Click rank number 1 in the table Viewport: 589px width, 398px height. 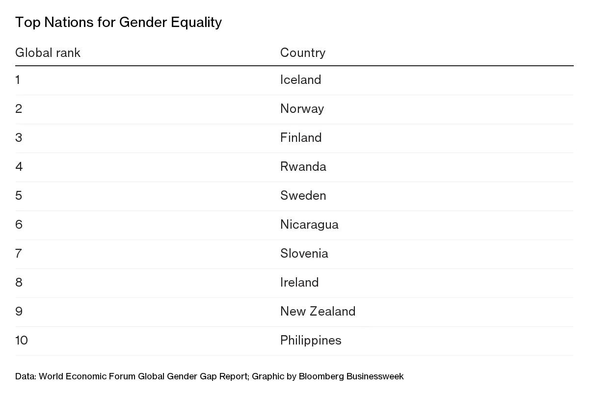pyautogui.click(x=18, y=80)
